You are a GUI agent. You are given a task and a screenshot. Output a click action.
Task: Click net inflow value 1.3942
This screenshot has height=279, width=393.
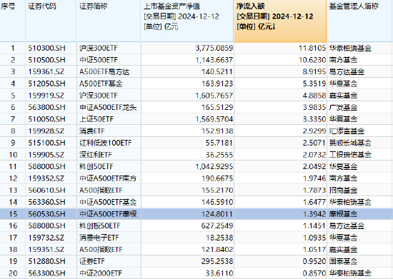pyautogui.click(x=314, y=214)
